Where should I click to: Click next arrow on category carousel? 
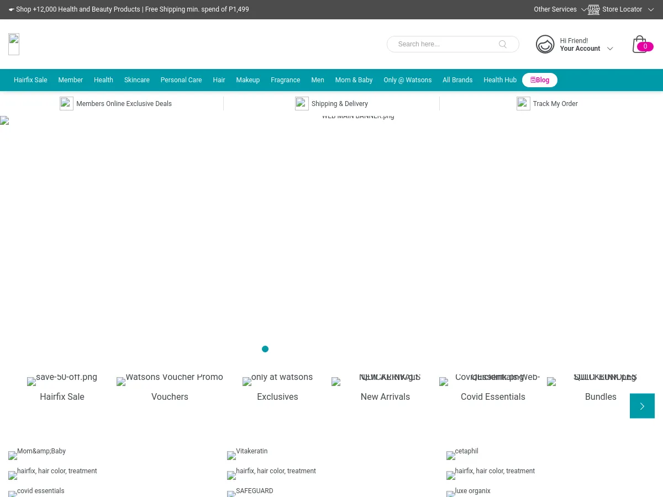[x=642, y=406]
